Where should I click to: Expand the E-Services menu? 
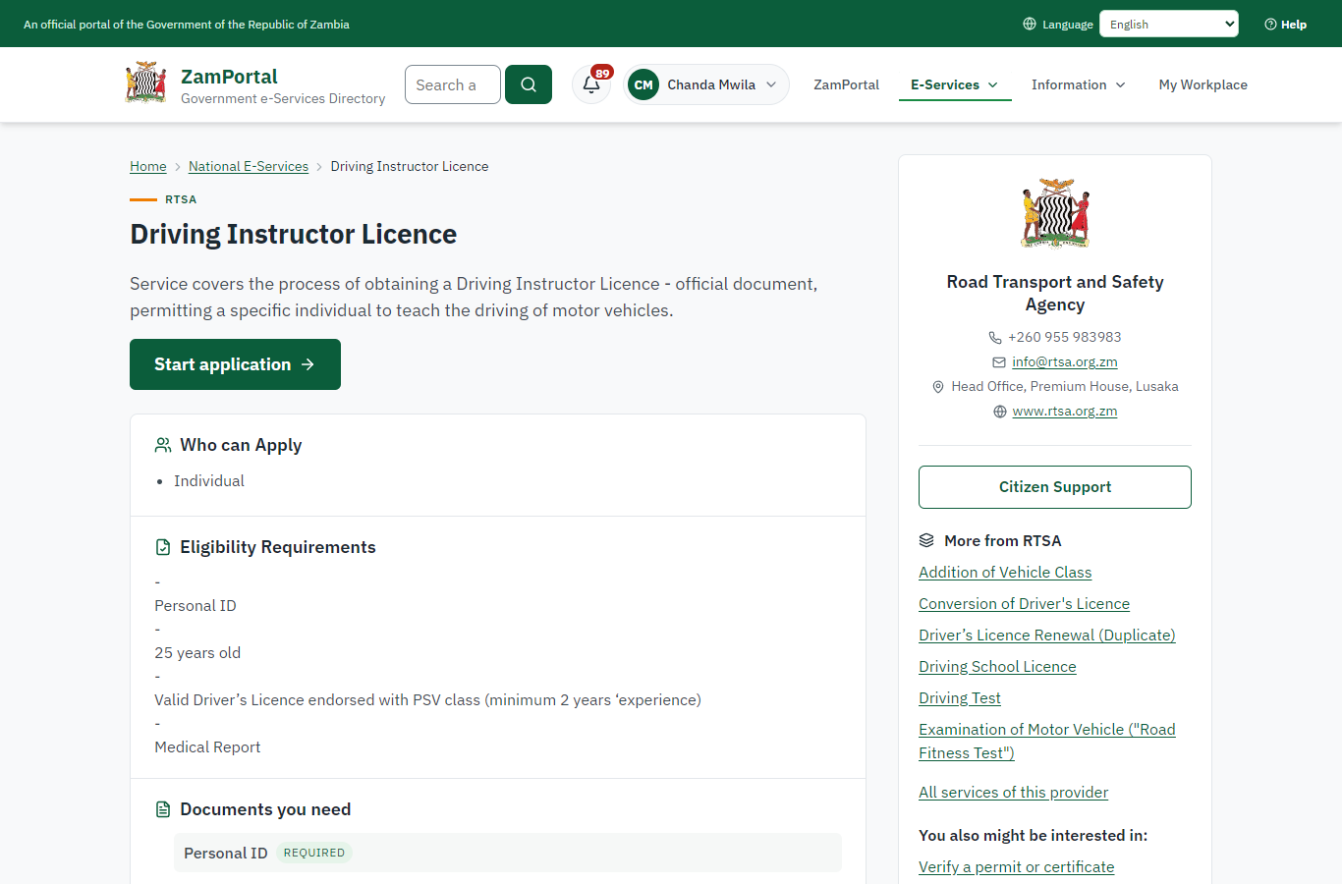[955, 84]
